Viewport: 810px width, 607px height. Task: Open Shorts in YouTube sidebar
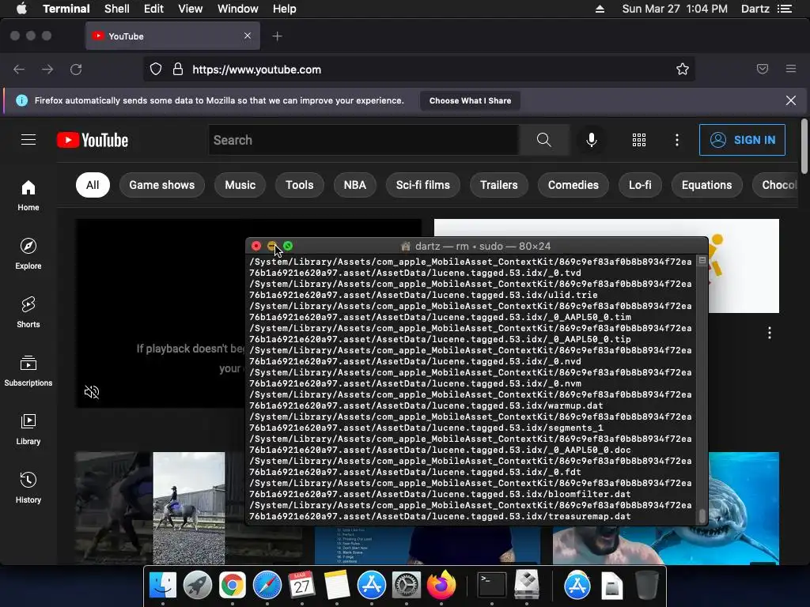[x=28, y=312]
